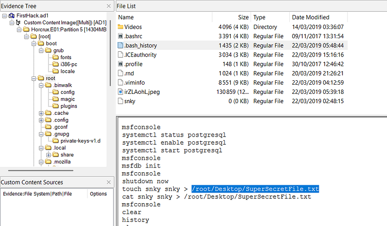Image resolution: width=387 pixels, height=226 pixels.
Task: Click the .ICEauthority file icon
Action: pos(120,55)
